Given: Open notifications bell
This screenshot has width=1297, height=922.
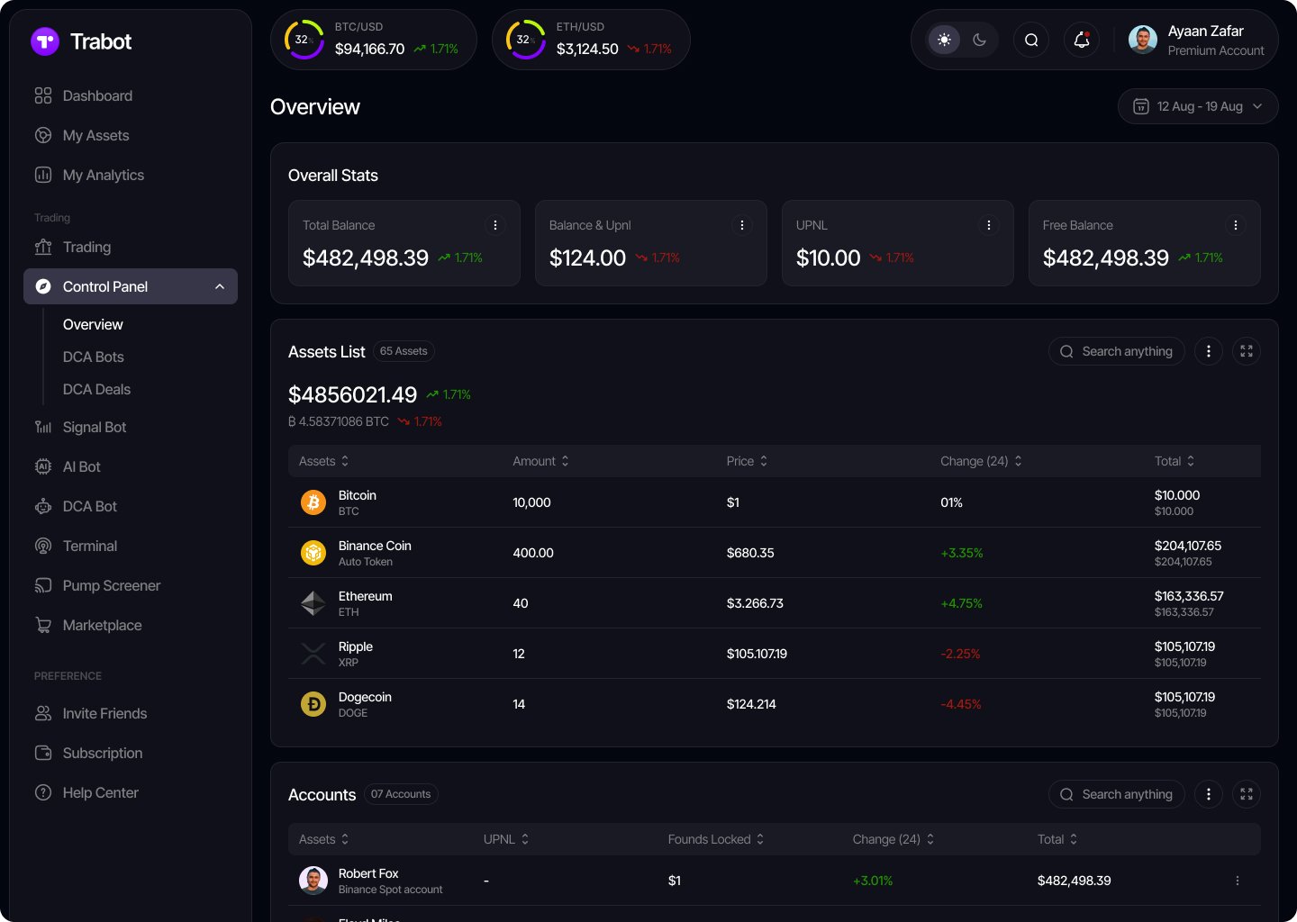Looking at the screenshot, I should click(1082, 40).
